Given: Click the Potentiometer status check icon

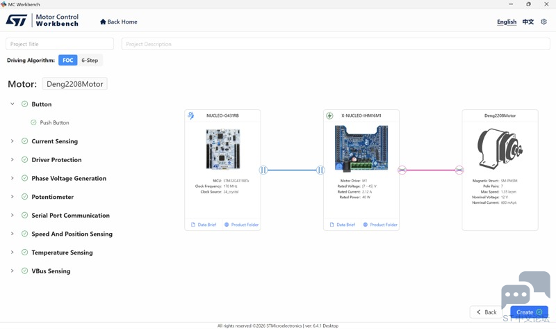Looking at the screenshot, I should pos(24,197).
